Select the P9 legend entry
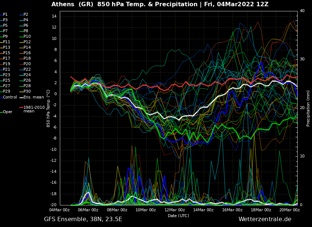The image size is (312, 227). point(5,37)
